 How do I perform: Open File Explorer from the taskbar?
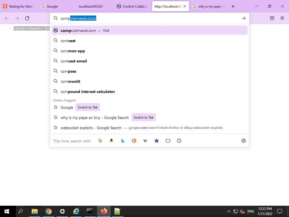click(x=34, y=211)
